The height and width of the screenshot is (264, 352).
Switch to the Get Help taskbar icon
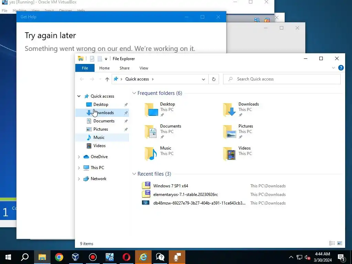160,257
